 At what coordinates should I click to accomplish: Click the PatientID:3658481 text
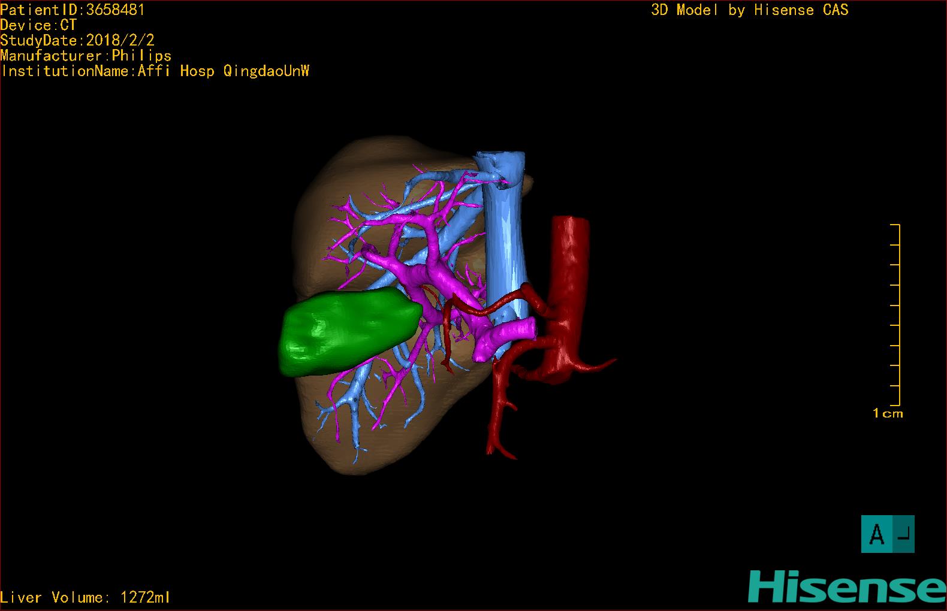[73, 10]
